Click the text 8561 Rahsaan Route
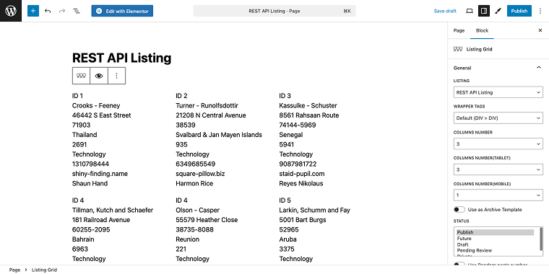 (309, 115)
